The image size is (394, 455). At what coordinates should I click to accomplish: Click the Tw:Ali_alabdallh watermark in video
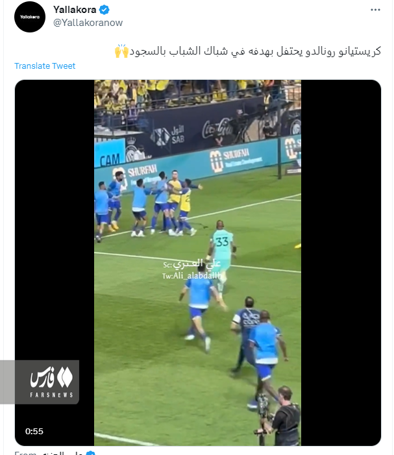tap(193, 275)
